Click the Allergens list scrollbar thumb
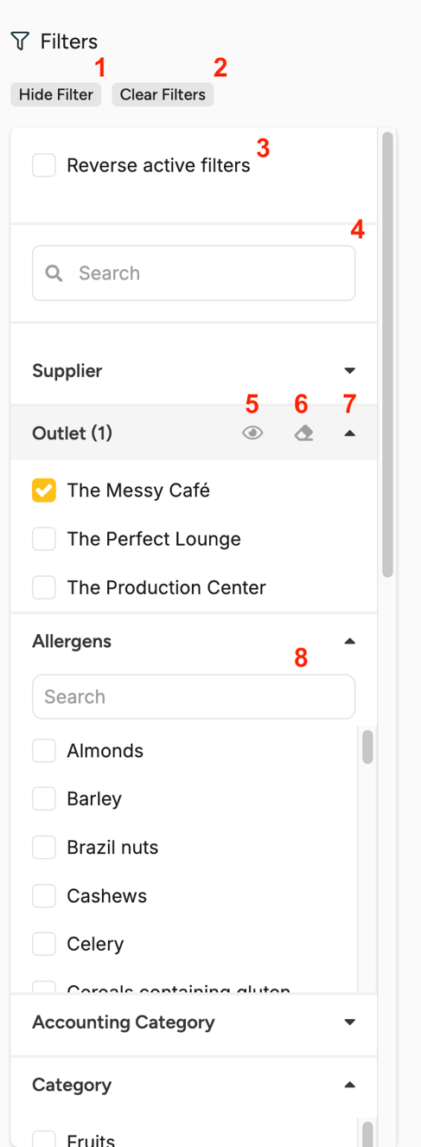The image size is (421, 1147). click(367, 747)
